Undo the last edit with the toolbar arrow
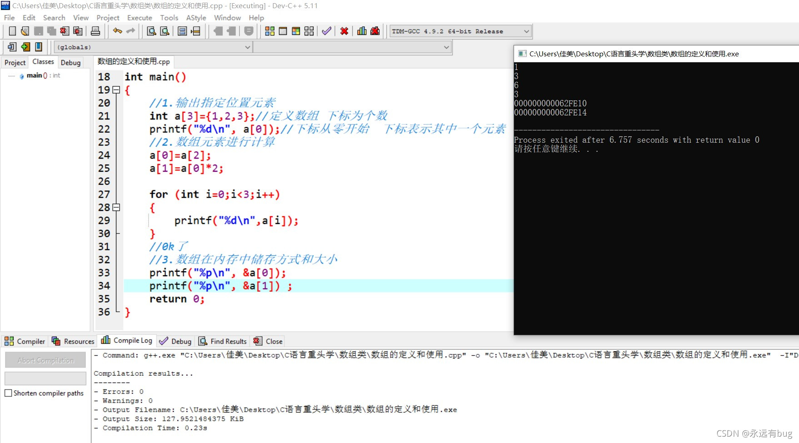This screenshot has width=799, height=443. (x=118, y=31)
